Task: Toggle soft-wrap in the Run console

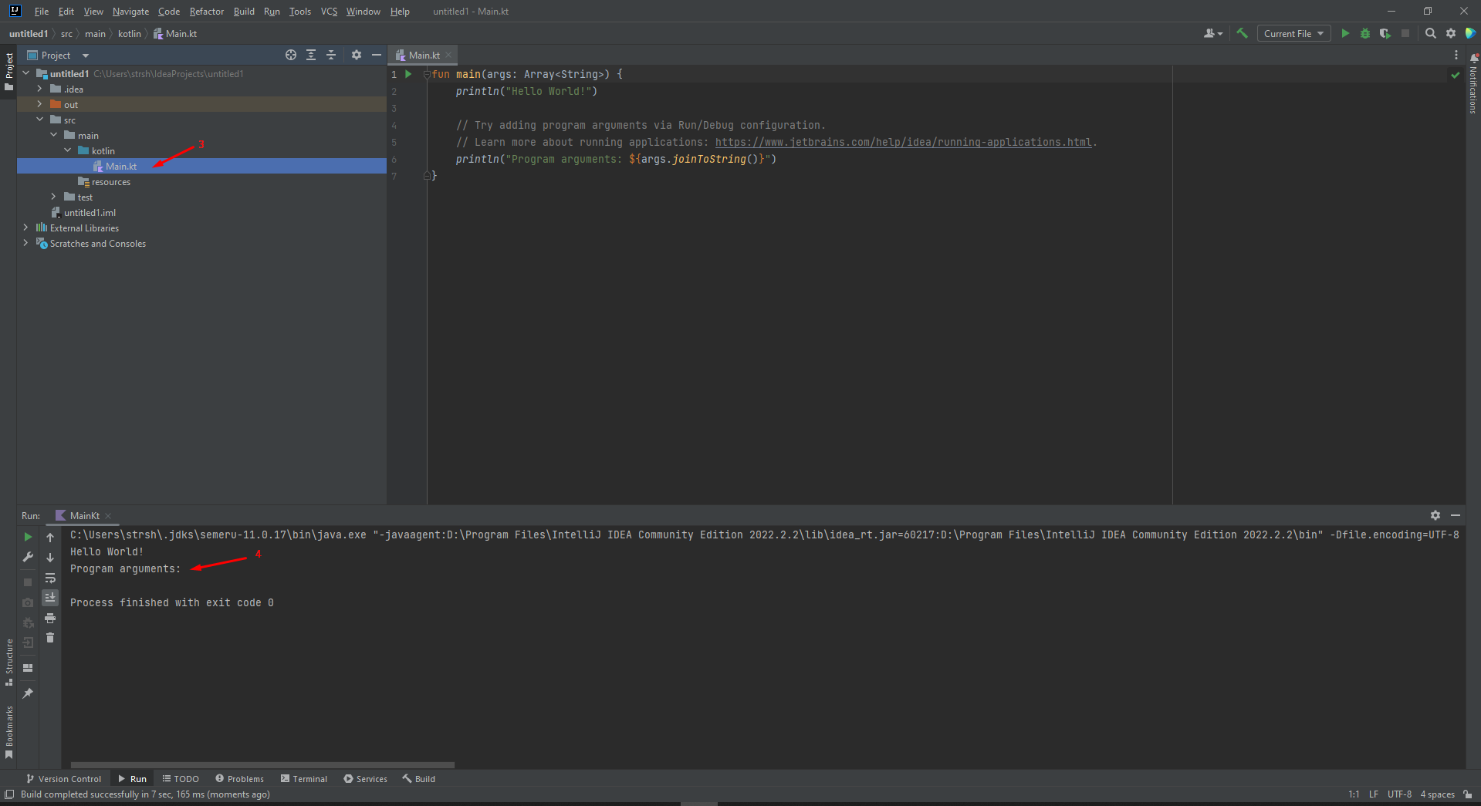Action: click(50, 578)
